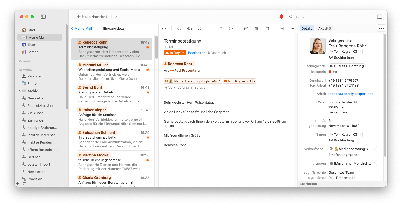Click INTERESSE Beratung keyword tag
Viewport: 402px width, 206px height.
click(x=347, y=66)
